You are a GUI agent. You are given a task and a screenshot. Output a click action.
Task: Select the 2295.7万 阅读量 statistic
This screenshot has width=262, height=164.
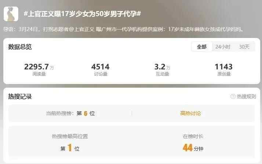[39, 69]
